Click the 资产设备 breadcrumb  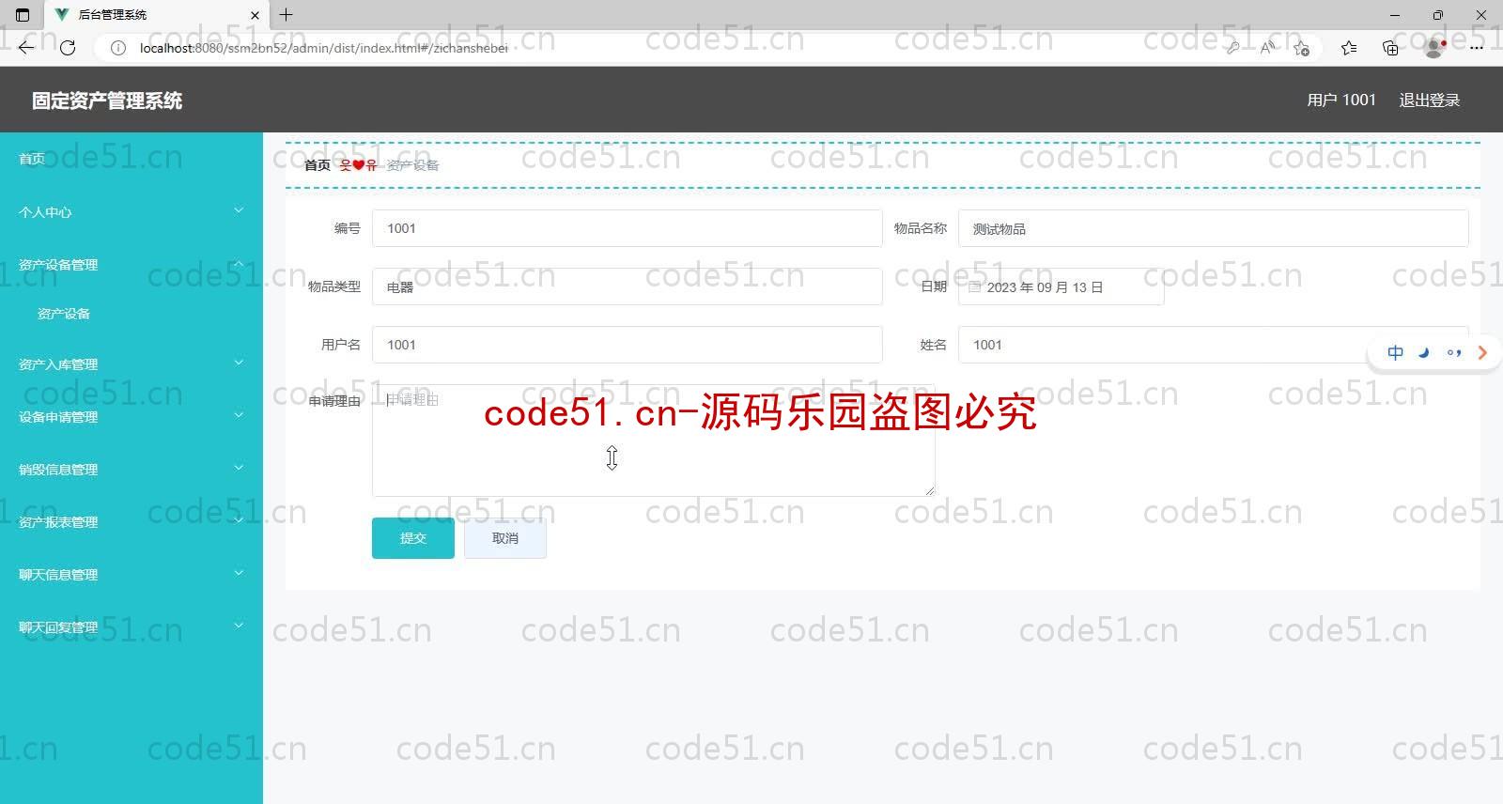point(412,165)
